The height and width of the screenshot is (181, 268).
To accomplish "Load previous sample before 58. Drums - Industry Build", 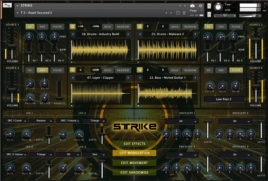I will [73, 34].
